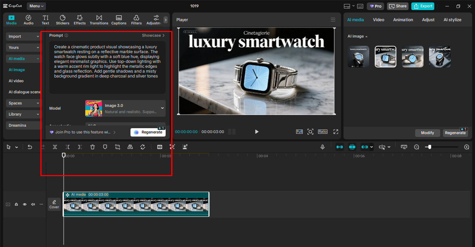Open the Dreamina section
Viewport: 475px width, 247px height.
click(24, 125)
